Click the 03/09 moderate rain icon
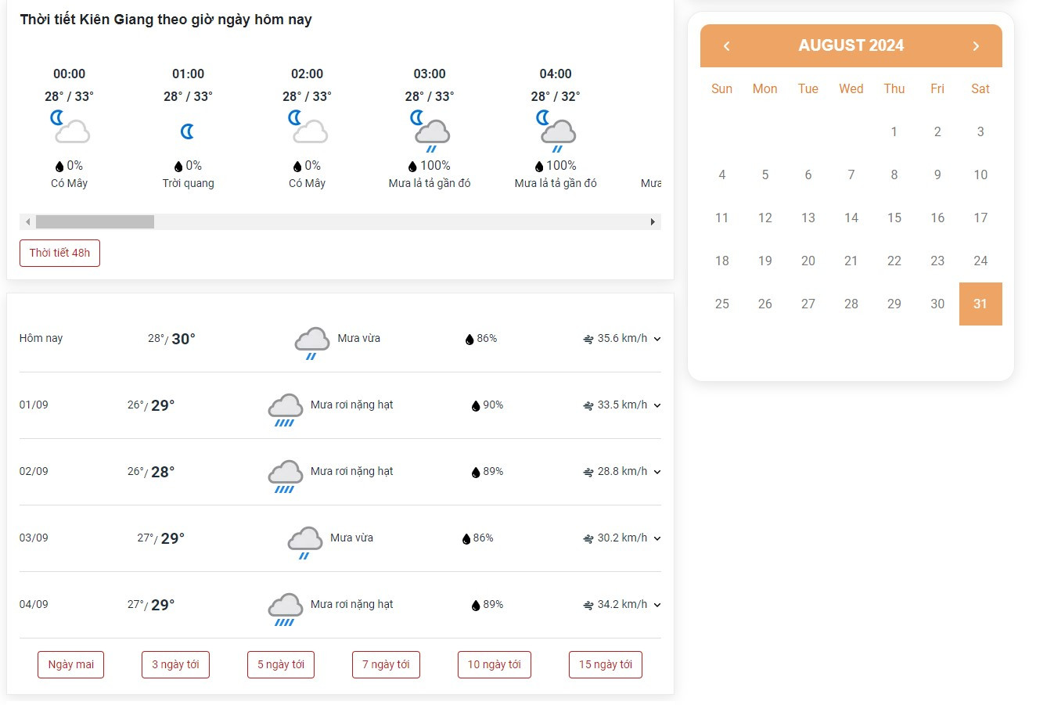The height and width of the screenshot is (705, 1054). [x=304, y=542]
